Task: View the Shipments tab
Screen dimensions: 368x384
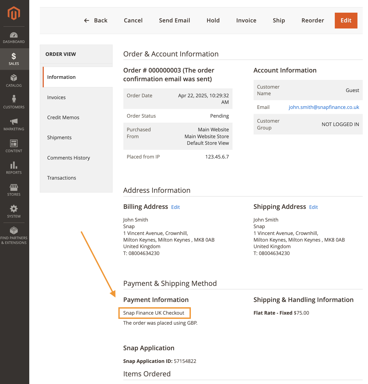Action: [x=59, y=137]
